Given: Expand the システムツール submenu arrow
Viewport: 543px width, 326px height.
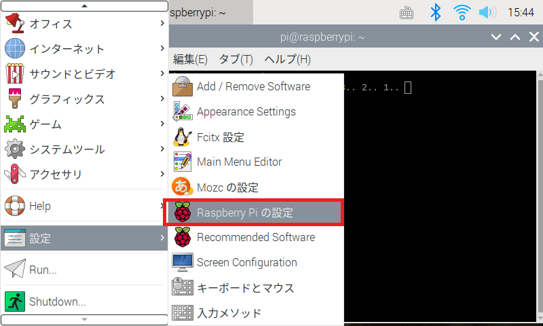Looking at the screenshot, I should point(162,149).
